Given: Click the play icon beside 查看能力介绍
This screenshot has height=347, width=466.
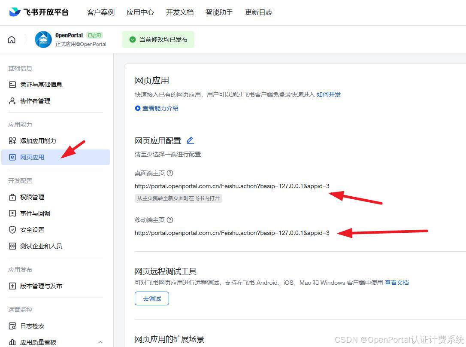Looking at the screenshot, I should [138, 108].
